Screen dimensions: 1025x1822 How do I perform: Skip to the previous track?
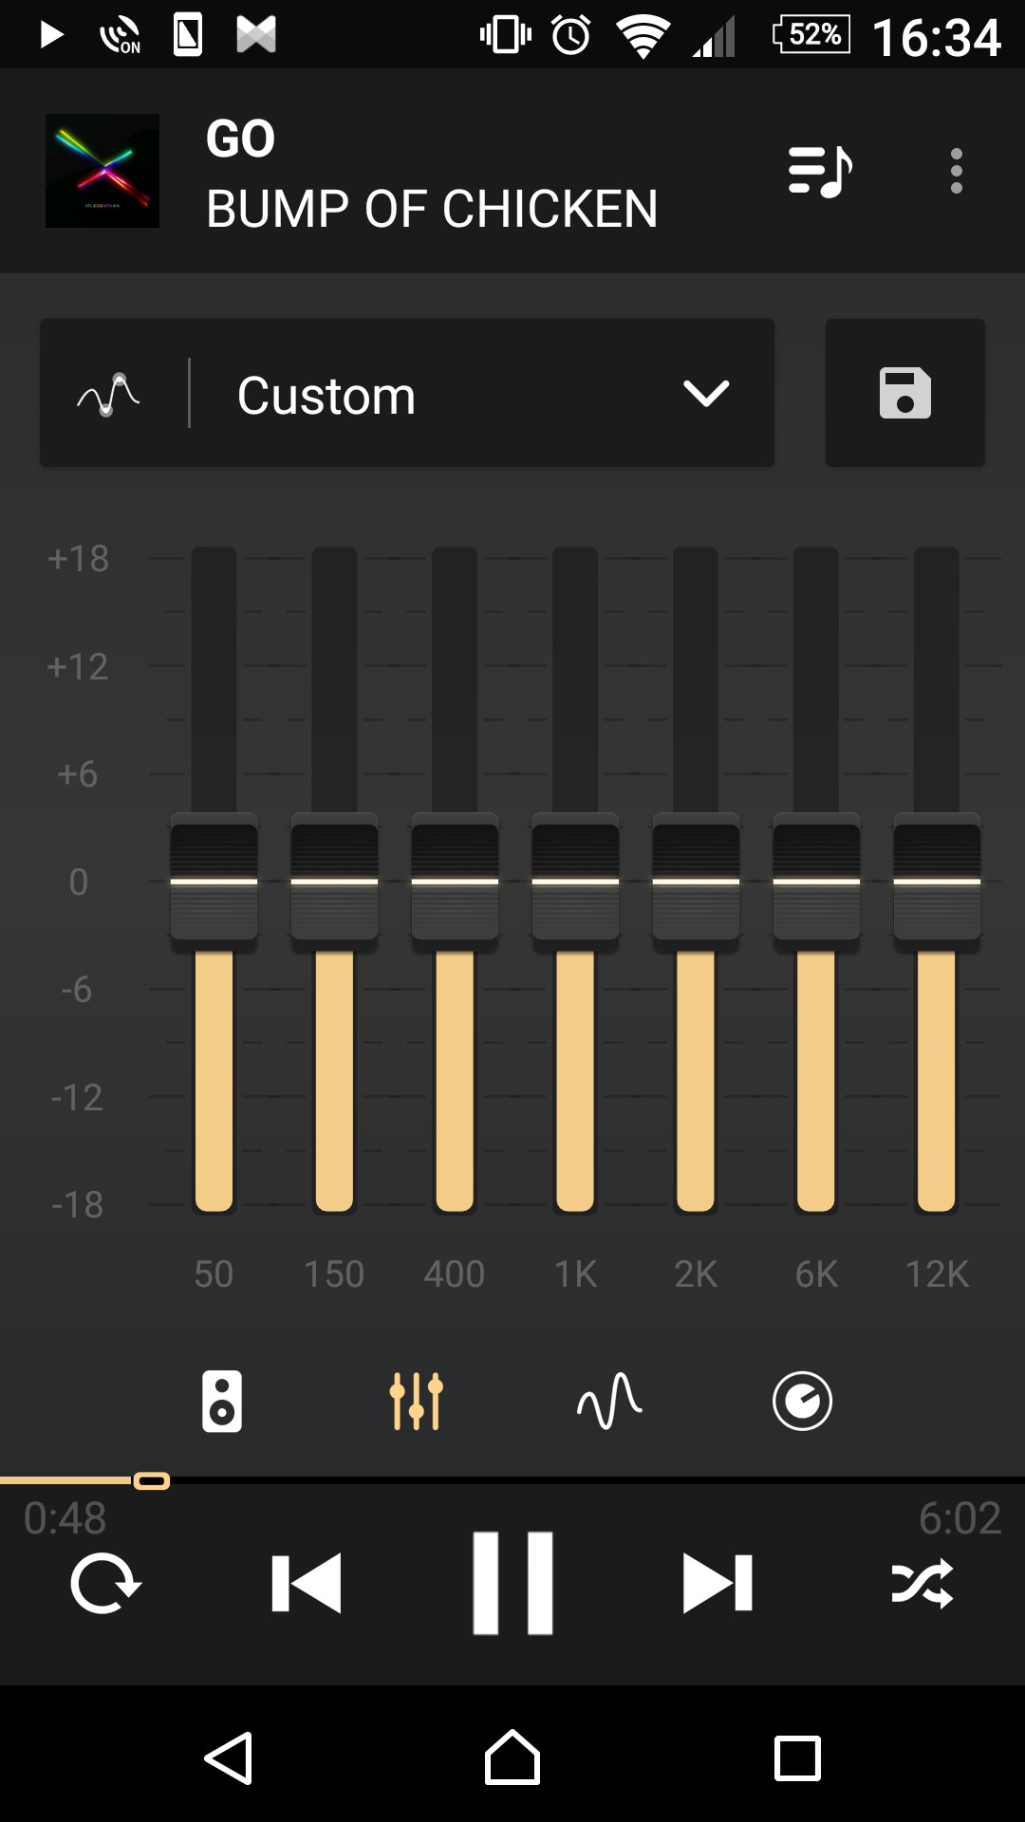(307, 1583)
